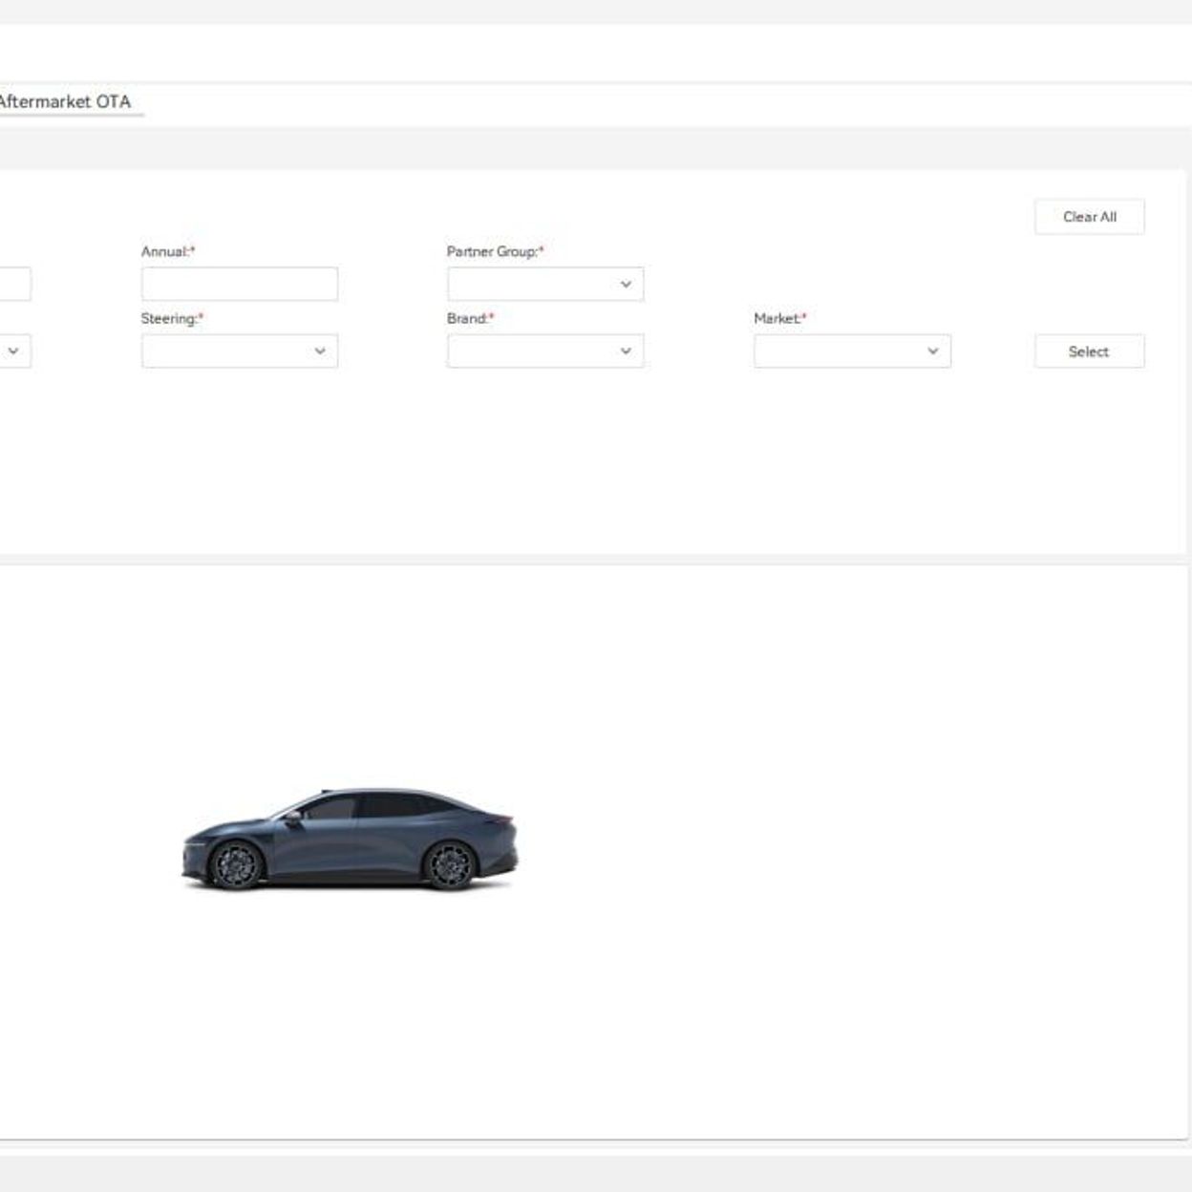Switch to the Aftermarket OTA tab
Screen dimensions: 1192x1192
pyautogui.click(x=65, y=101)
